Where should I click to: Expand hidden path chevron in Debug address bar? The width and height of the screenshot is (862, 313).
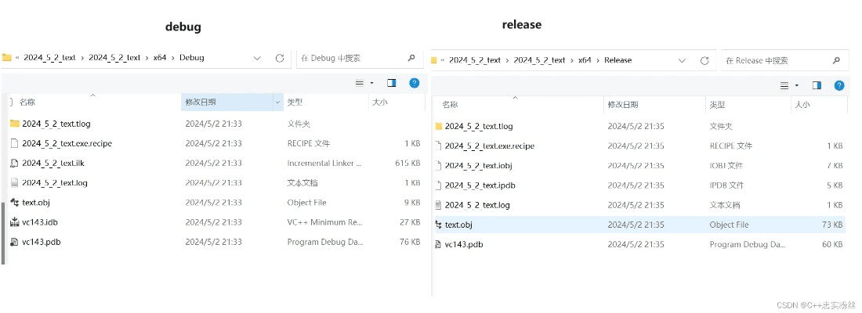tap(17, 58)
